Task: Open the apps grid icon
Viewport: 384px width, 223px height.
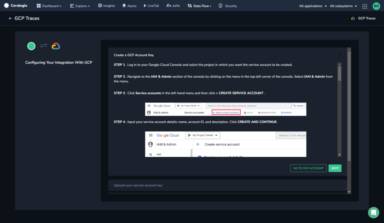Action: point(364,6)
